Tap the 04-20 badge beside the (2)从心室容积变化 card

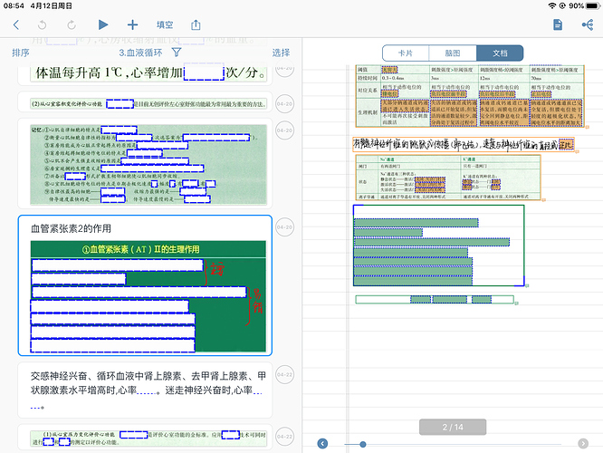click(284, 104)
